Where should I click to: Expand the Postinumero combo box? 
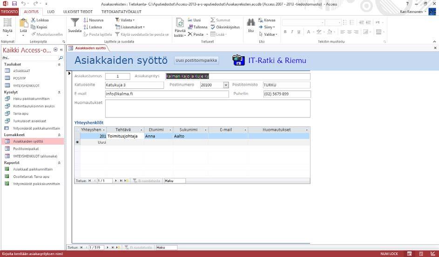[x=226, y=85]
